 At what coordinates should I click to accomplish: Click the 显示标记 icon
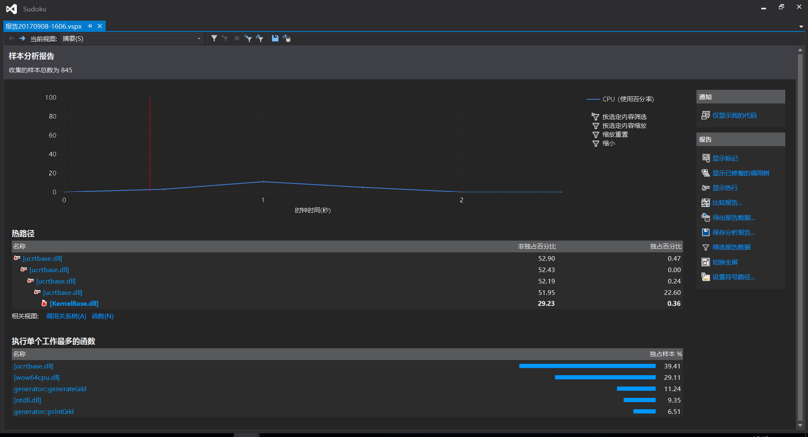706,158
